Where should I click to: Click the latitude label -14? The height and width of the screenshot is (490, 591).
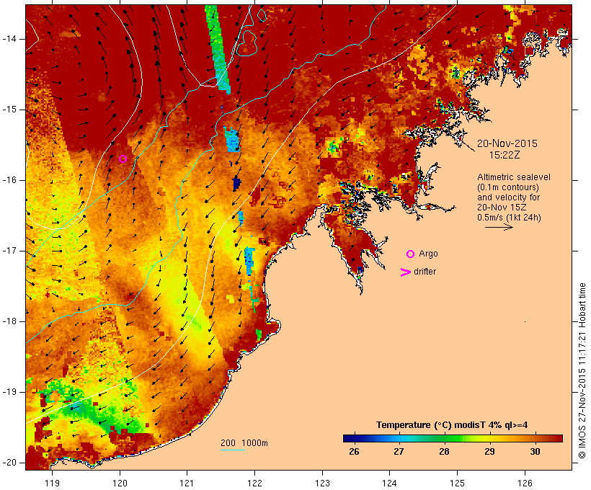(9, 39)
